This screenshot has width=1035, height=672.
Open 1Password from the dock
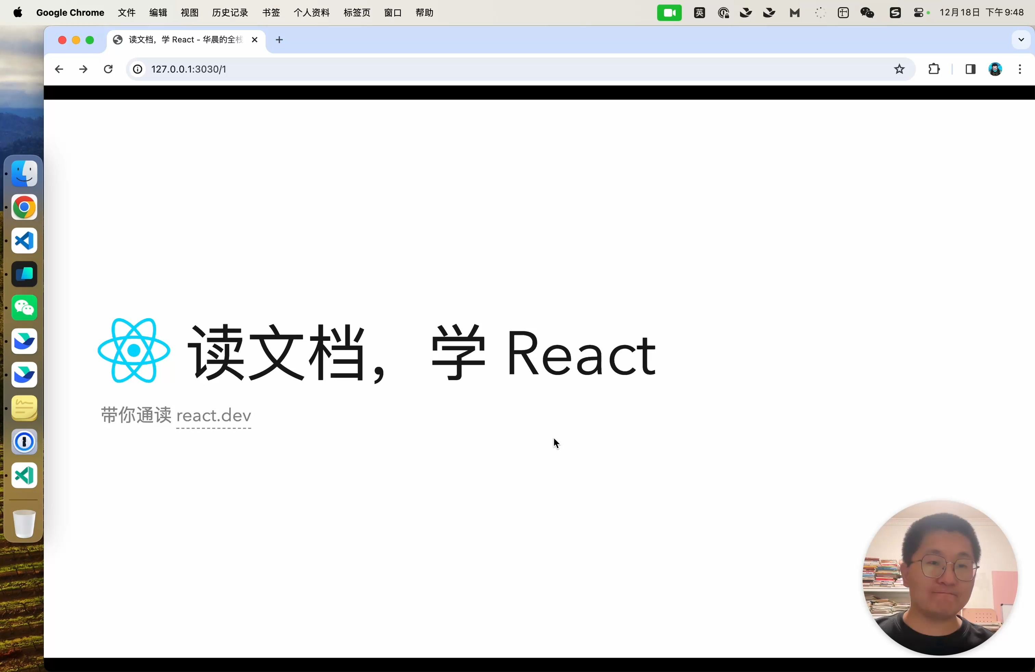point(24,442)
